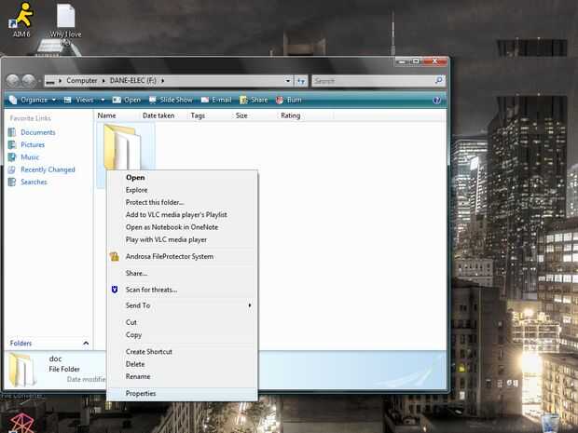Sort by the Tags column

pyautogui.click(x=198, y=115)
